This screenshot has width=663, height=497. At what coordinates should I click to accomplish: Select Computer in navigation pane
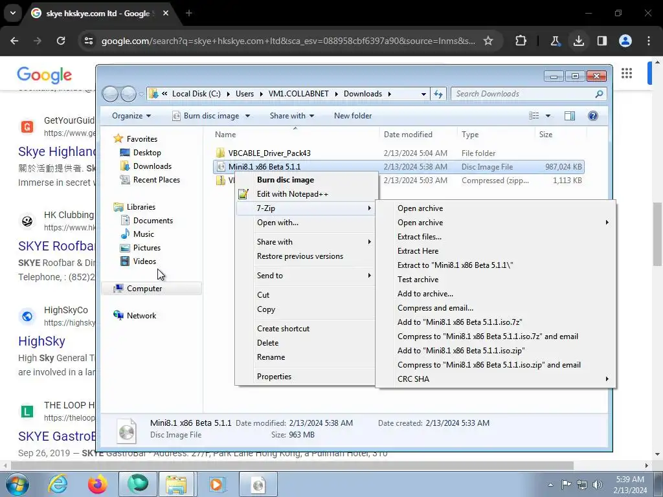pyautogui.click(x=144, y=288)
